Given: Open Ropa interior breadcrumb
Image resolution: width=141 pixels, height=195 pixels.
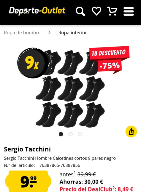Looking at the screenshot, I should tap(73, 33).
